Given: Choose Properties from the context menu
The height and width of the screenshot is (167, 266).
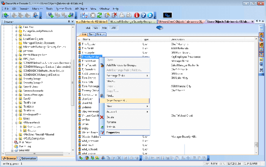Looking at the screenshot, I should click(x=124, y=132).
